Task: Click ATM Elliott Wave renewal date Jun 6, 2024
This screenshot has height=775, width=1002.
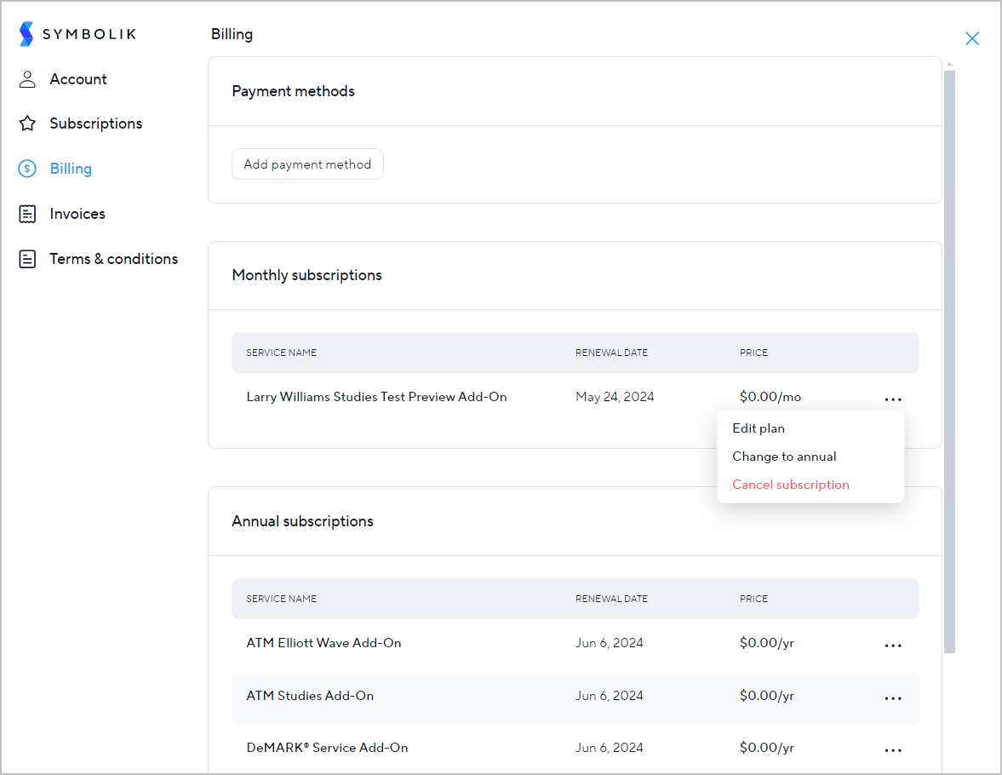Action: click(x=609, y=643)
